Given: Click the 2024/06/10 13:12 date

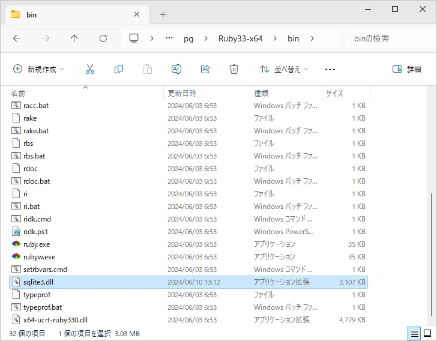Looking at the screenshot, I should 194,282.
